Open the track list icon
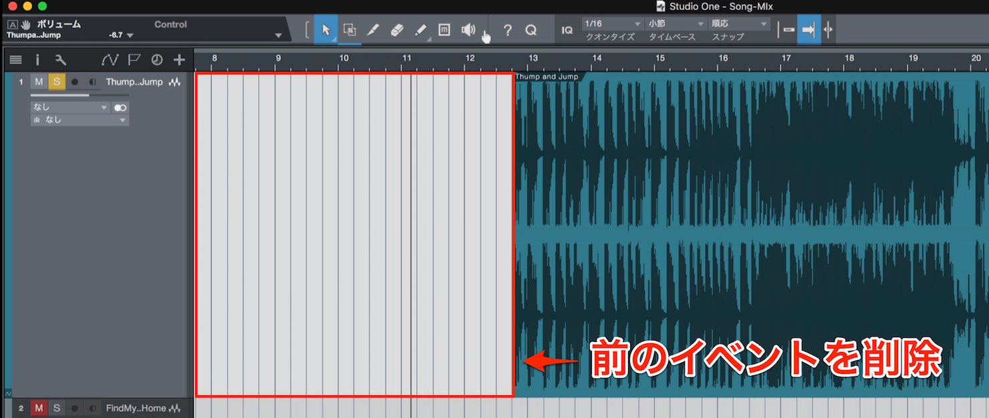The image size is (989, 418). pos(15,60)
